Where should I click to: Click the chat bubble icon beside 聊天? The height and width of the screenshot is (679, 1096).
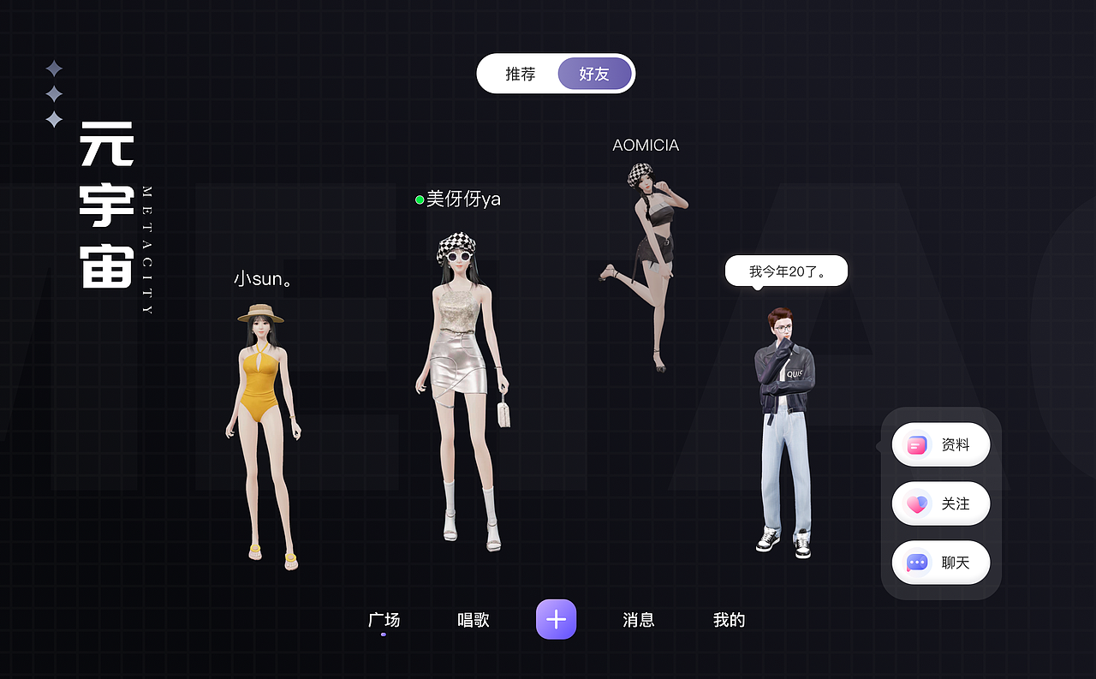coord(917,563)
